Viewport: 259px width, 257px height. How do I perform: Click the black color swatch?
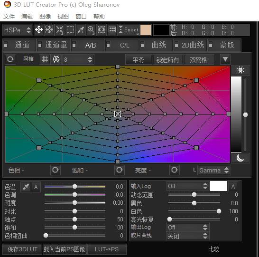[161, 30]
